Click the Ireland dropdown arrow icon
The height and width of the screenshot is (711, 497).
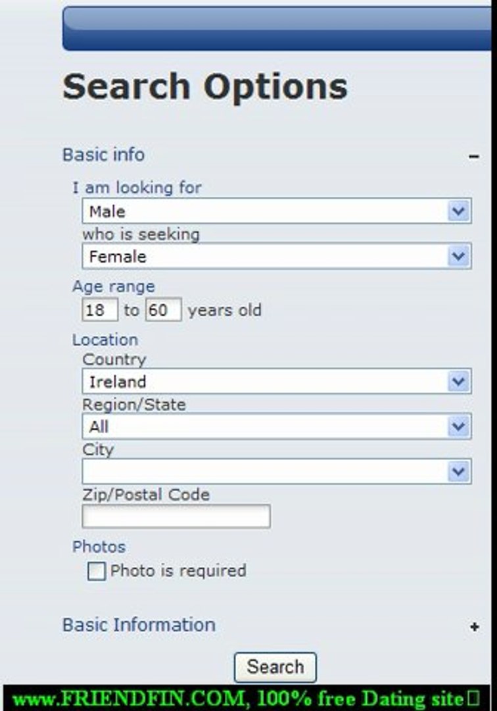pyautogui.click(x=458, y=381)
